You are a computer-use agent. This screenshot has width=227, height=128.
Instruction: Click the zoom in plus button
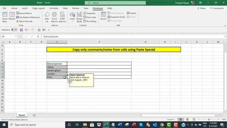(x=218, y=119)
